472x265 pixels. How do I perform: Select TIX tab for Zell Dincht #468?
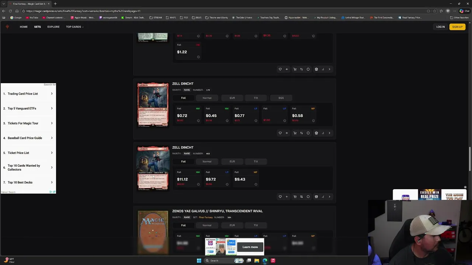[x=256, y=162]
